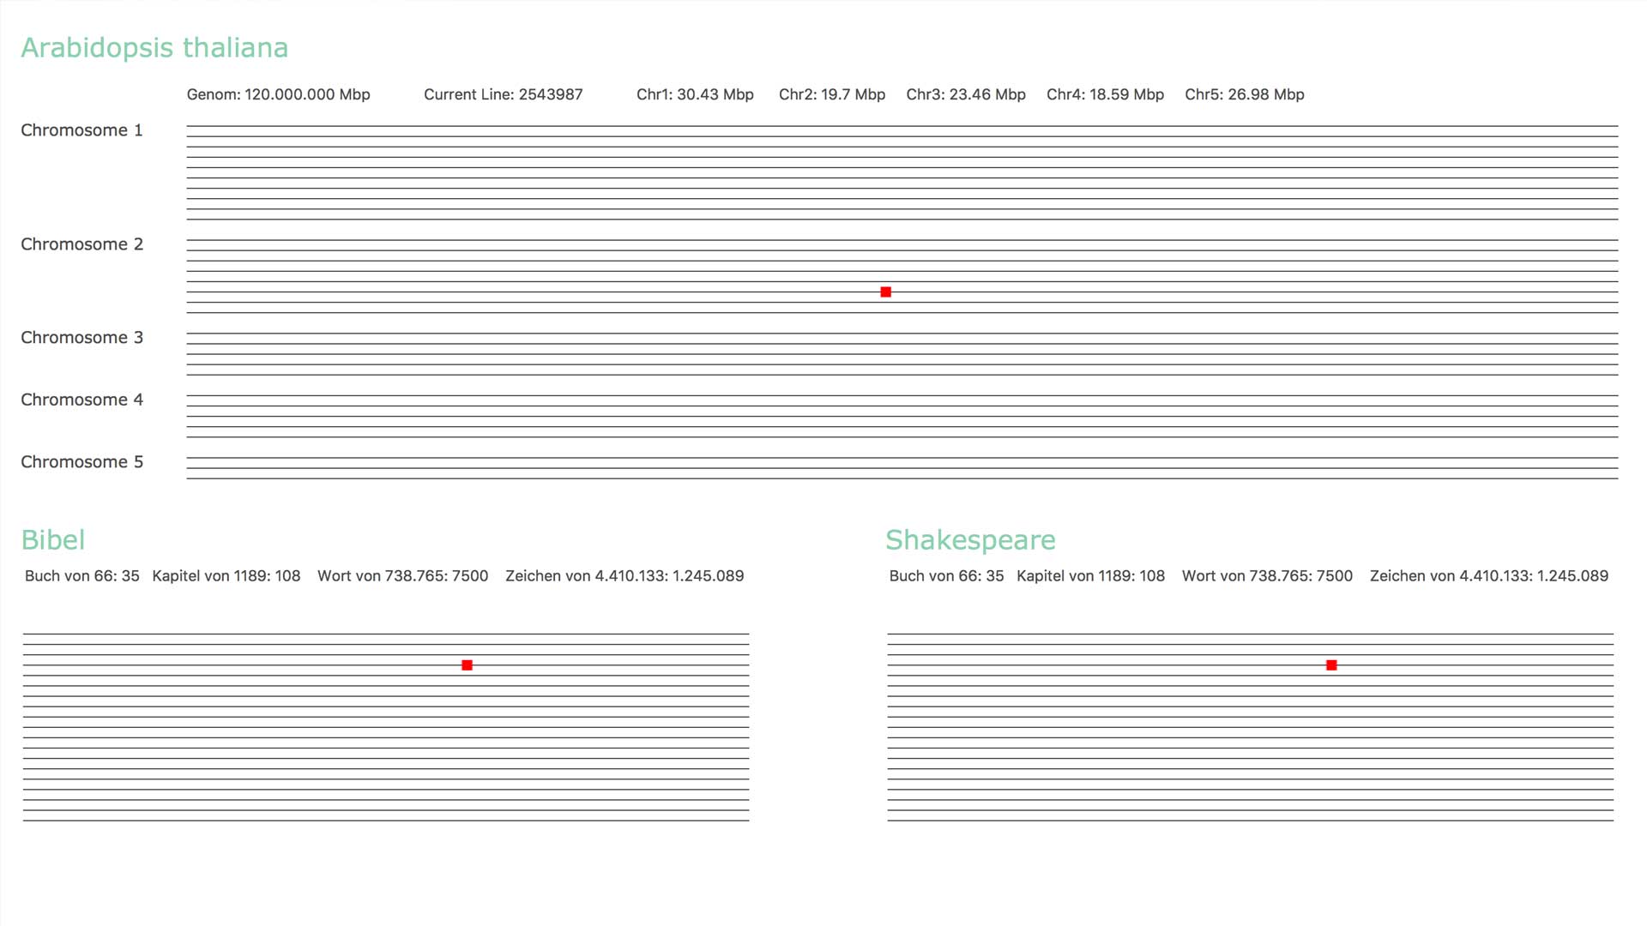Image resolution: width=1647 pixels, height=926 pixels.
Task: Click the Chr5: 26.98 Mbp value
Action: [1244, 94]
